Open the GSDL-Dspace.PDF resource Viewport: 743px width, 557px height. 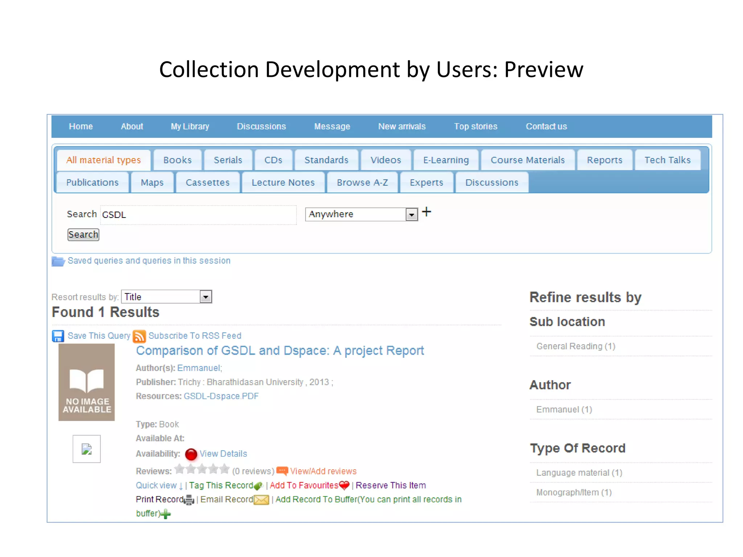221,396
